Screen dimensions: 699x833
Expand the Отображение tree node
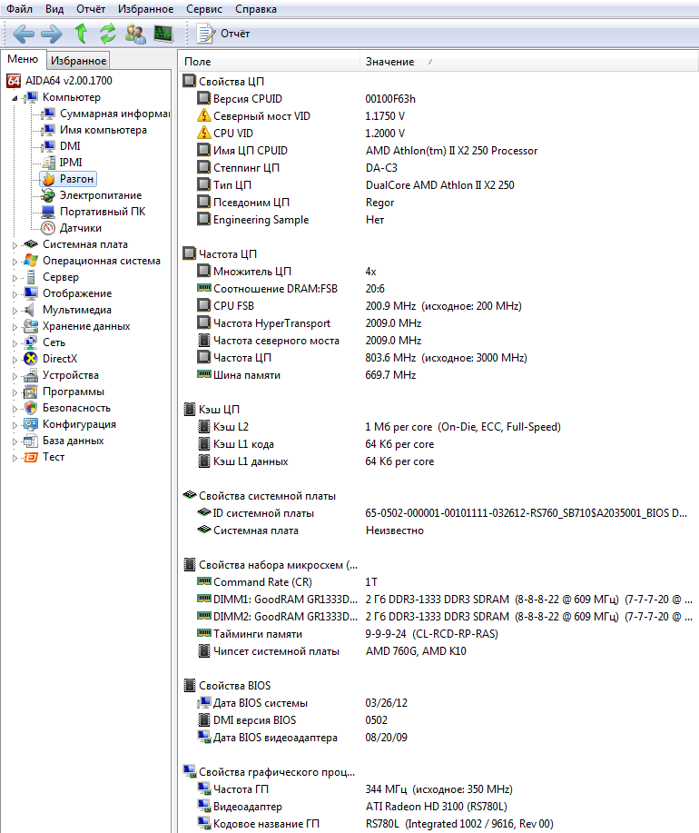click(15, 293)
